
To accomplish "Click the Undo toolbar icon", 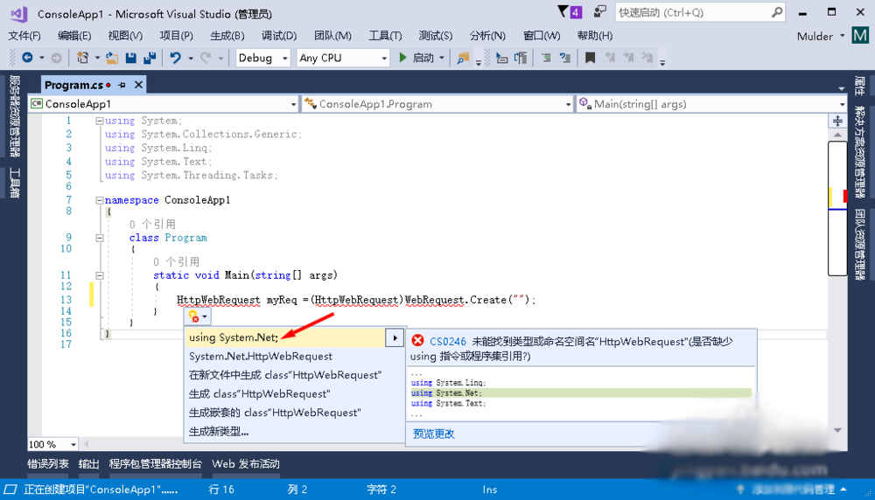I will click(x=176, y=58).
